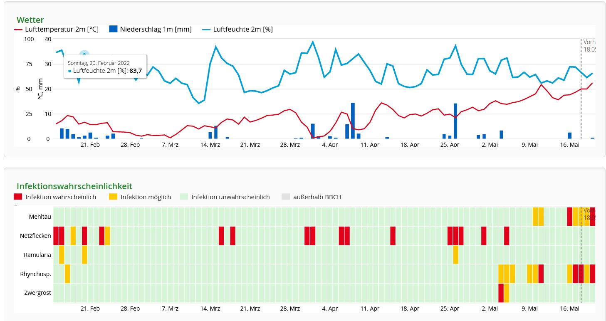
Task: Toggle the Lufttemperatur 2m [°C] series label
Action: [x=62, y=30]
